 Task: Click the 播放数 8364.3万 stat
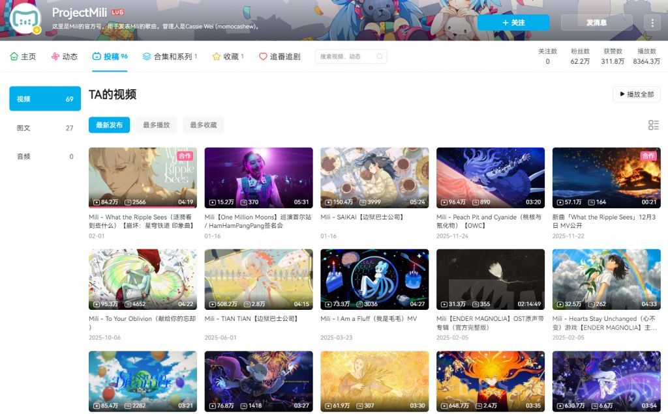coord(646,56)
